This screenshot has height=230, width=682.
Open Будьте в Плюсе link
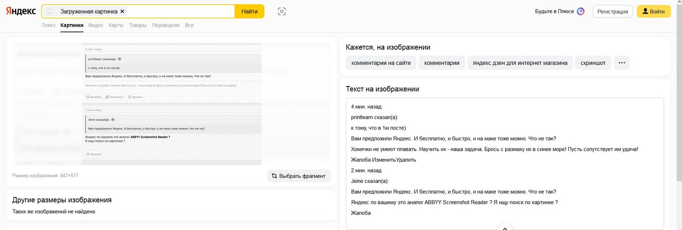tap(555, 11)
